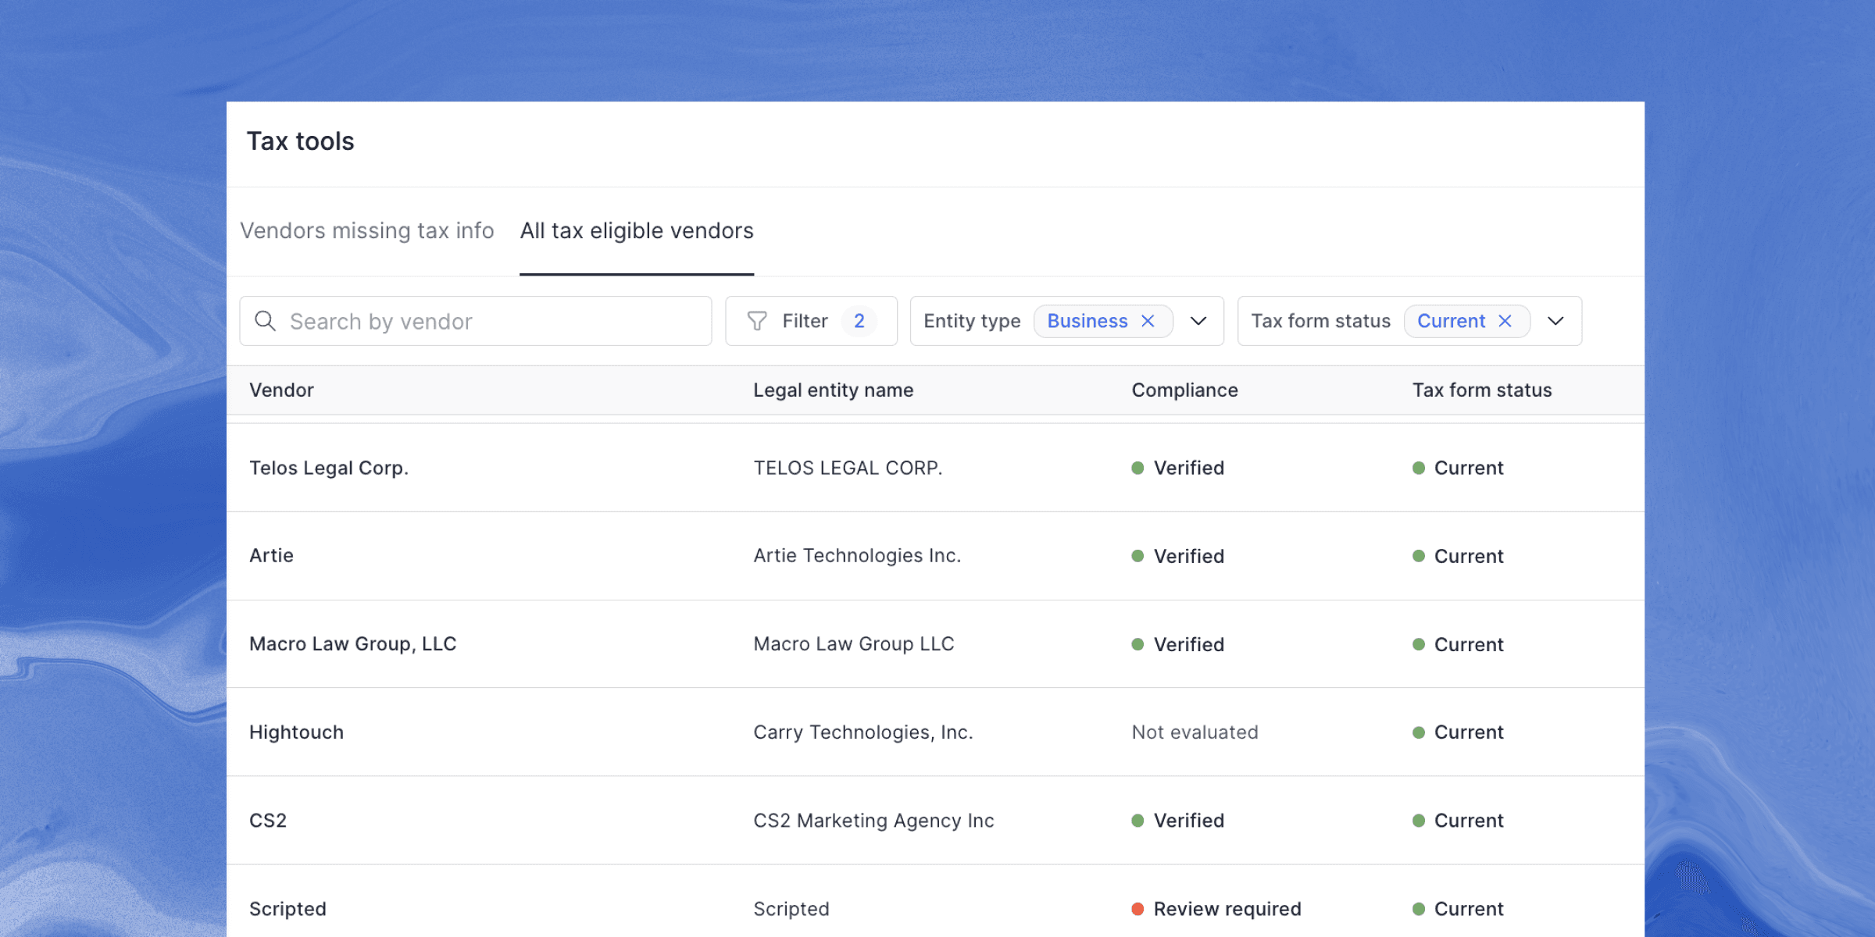Open the Artie vendor row
This screenshot has width=1875, height=937.
pos(271,556)
